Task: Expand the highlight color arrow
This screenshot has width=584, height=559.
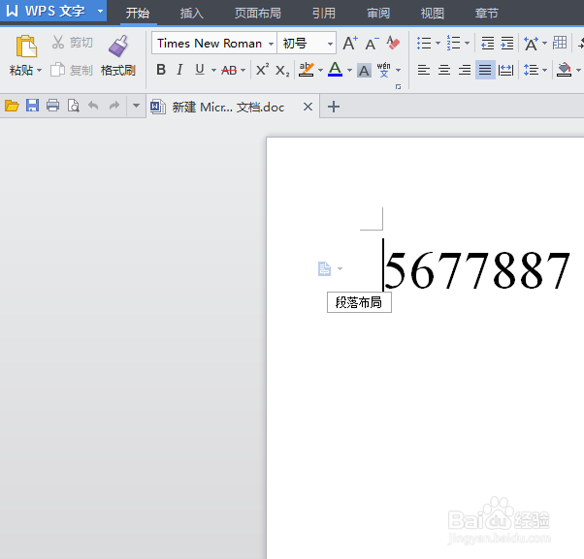Action: [x=320, y=70]
